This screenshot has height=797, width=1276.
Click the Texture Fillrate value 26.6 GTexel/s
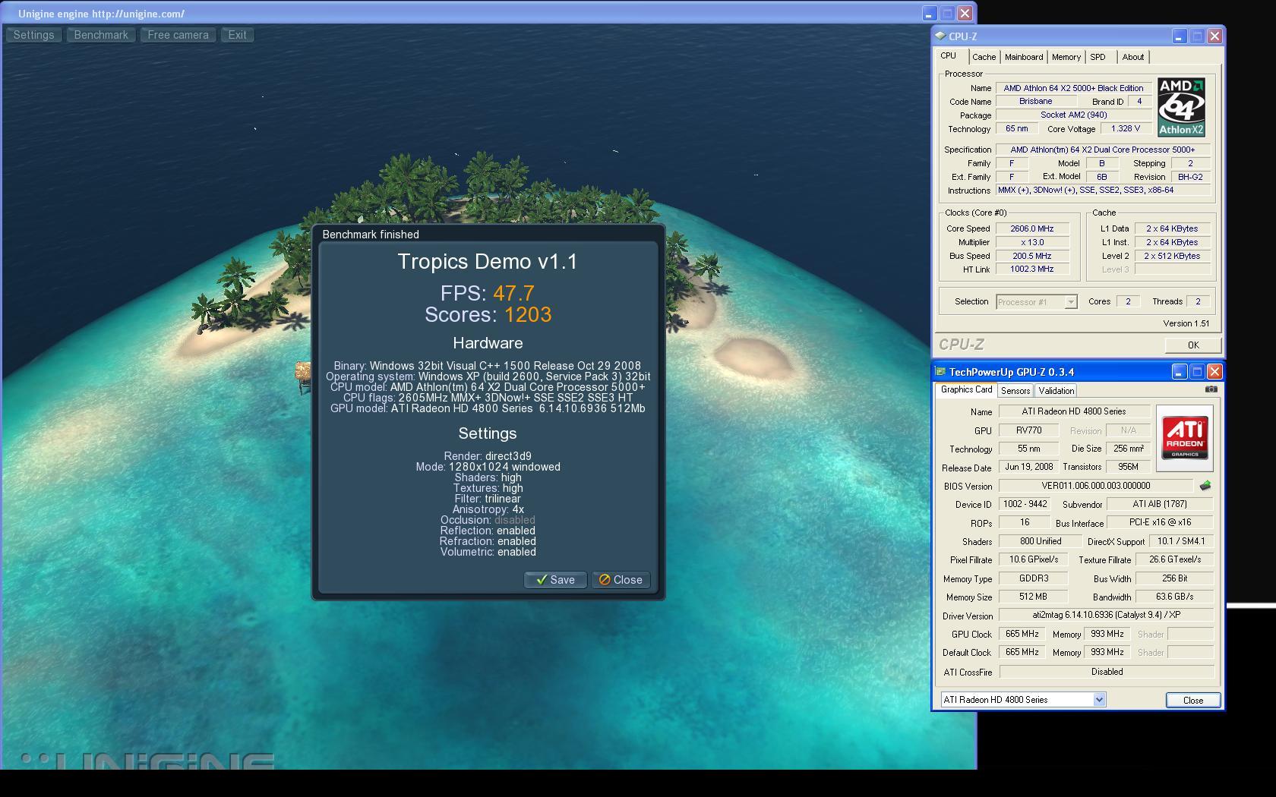[x=1174, y=559]
